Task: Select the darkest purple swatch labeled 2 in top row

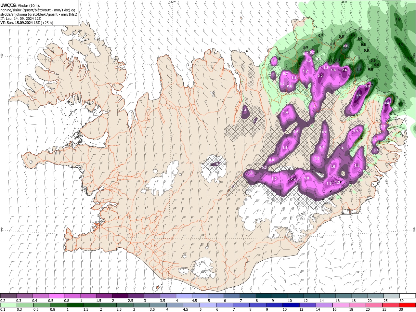Action: 120,296
